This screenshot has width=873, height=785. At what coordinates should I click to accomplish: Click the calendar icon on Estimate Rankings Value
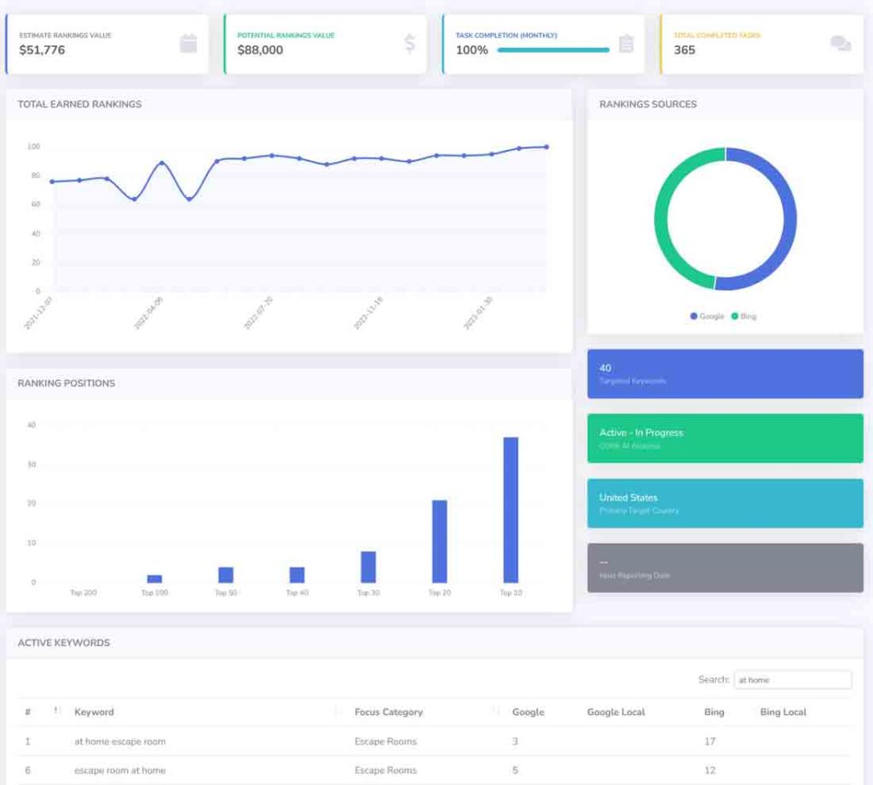(188, 44)
